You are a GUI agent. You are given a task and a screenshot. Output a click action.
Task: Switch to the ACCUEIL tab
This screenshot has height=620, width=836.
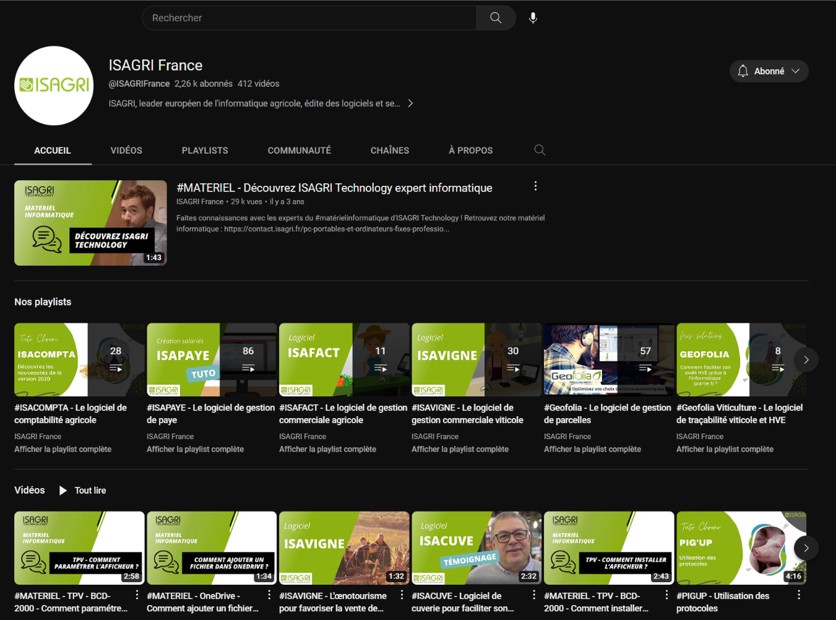pos(53,151)
